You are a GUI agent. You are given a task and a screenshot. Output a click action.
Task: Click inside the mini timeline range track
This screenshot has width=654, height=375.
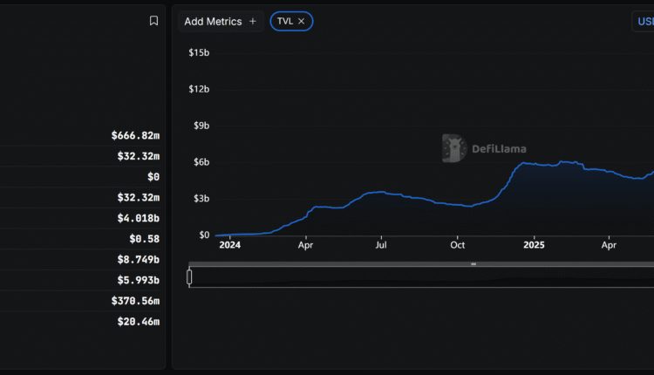pyautogui.click(x=419, y=278)
